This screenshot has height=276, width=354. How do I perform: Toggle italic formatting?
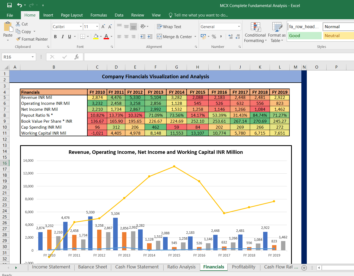click(x=63, y=37)
